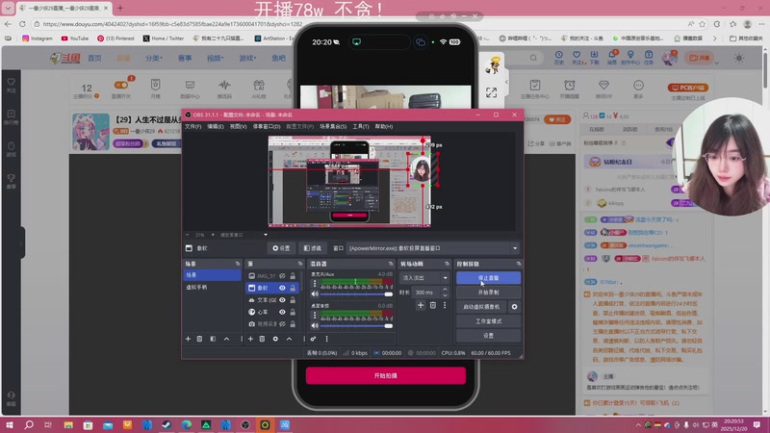Open Steam from the taskbar
Screen dimensions: 770x433
pyautogui.click(x=167, y=424)
